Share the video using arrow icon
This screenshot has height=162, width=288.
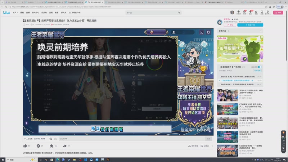pos(65,146)
